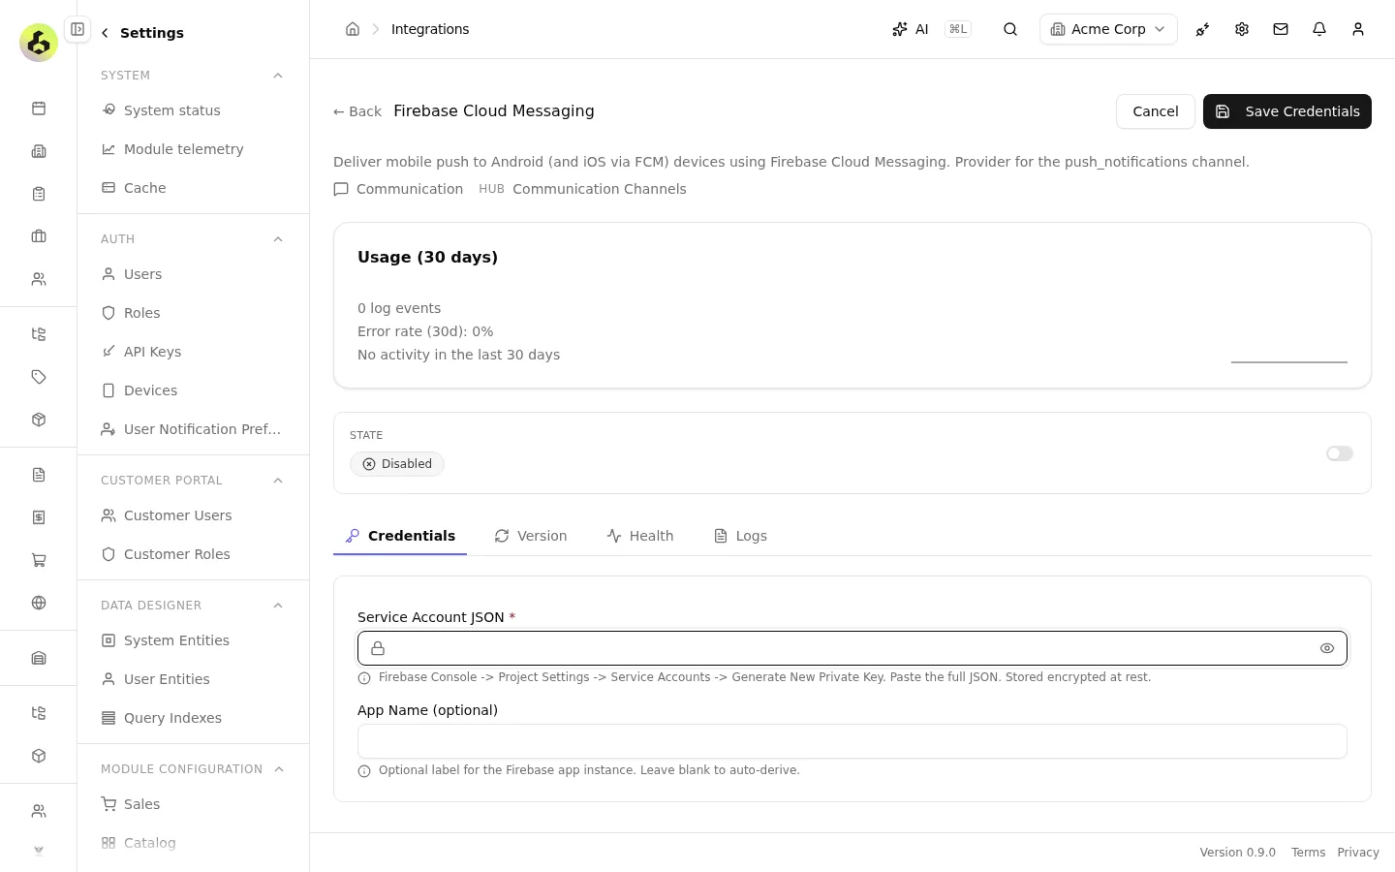Open the shopping cart icon in the left rail

[x=39, y=560]
